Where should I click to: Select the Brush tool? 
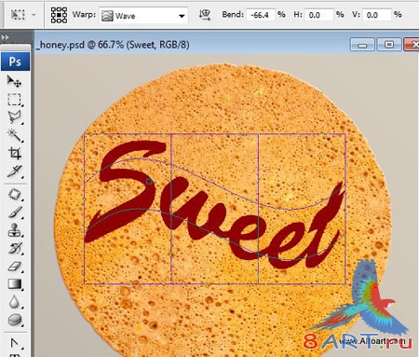click(x=14, y=213)
